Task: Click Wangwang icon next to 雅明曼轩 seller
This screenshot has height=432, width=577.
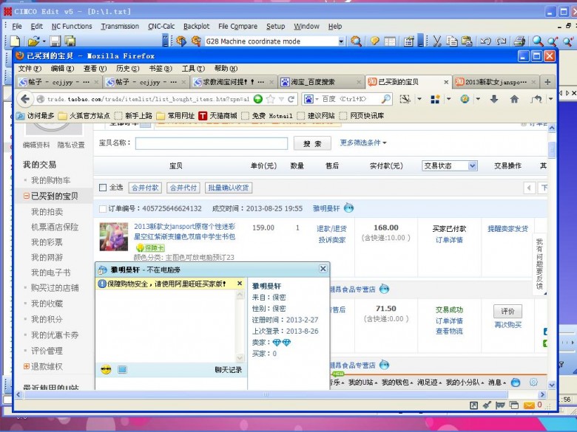Action: click(348, 208)
